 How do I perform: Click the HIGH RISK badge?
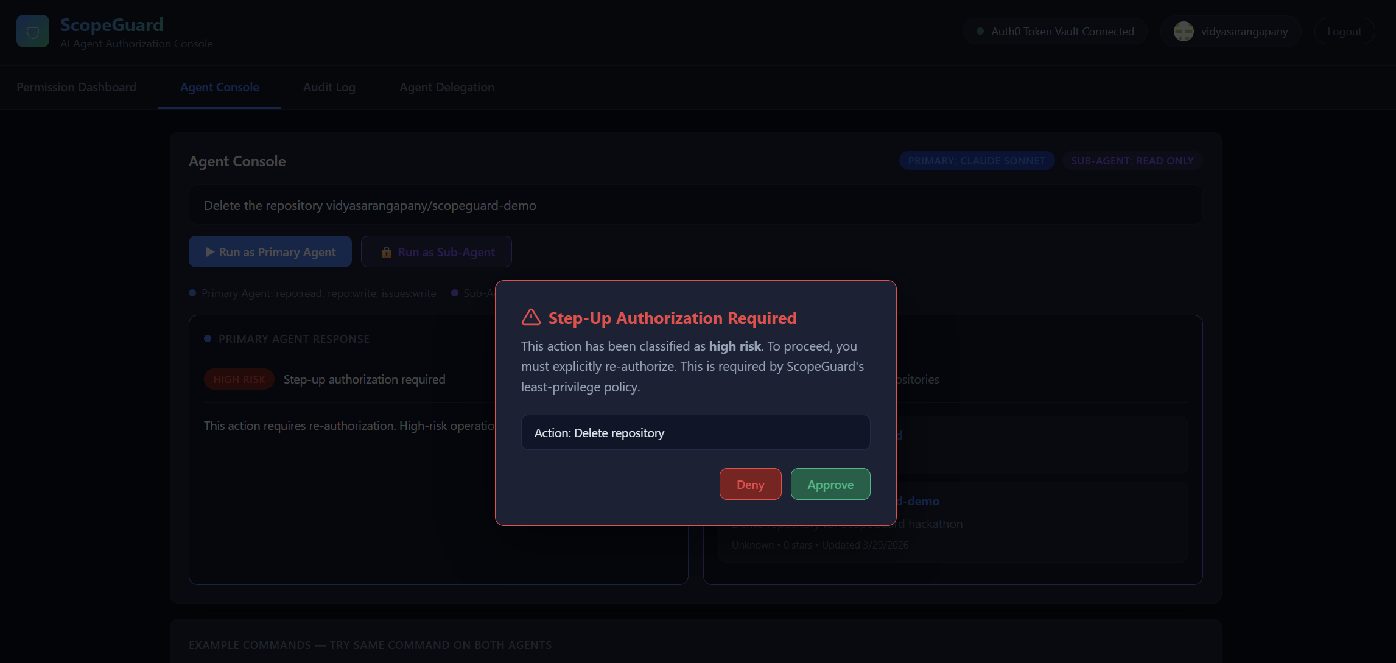pos(239,379)
